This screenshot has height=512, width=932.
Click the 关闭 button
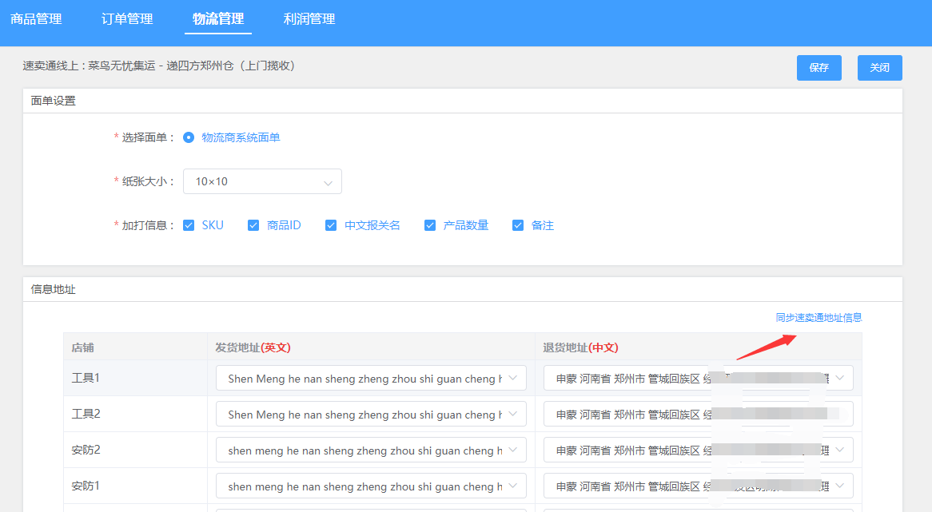click(879, 68)
